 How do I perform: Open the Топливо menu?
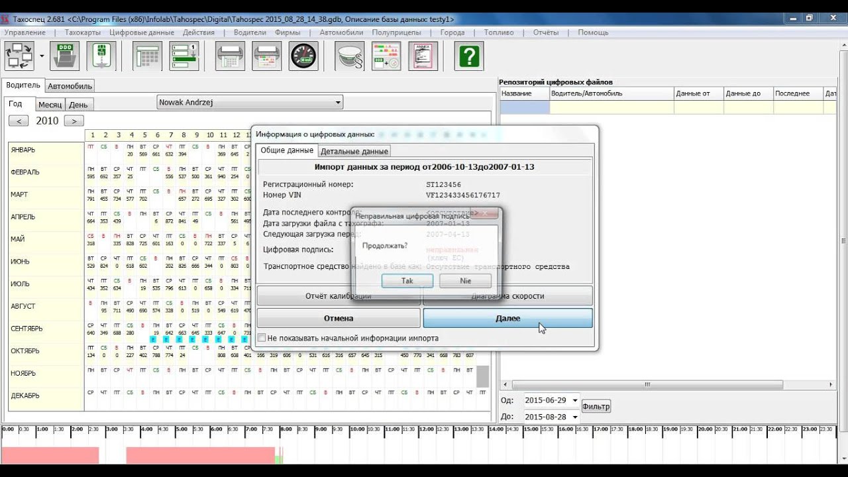tap(498, 32)
